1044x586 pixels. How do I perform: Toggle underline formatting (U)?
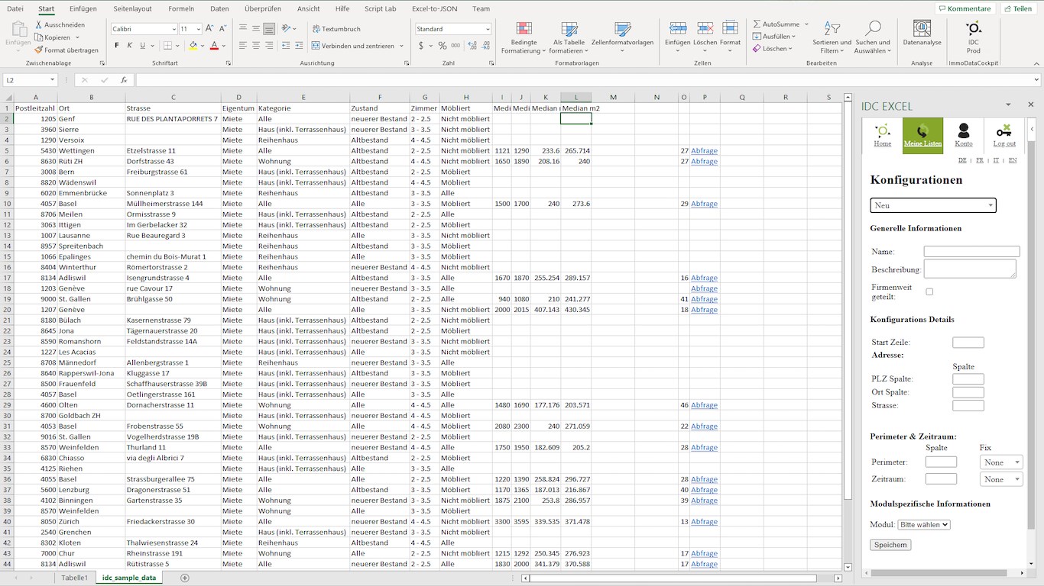[142, 46]
